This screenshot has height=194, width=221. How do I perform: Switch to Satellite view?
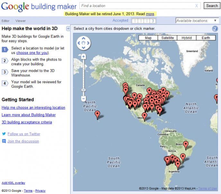coord(167,38)
